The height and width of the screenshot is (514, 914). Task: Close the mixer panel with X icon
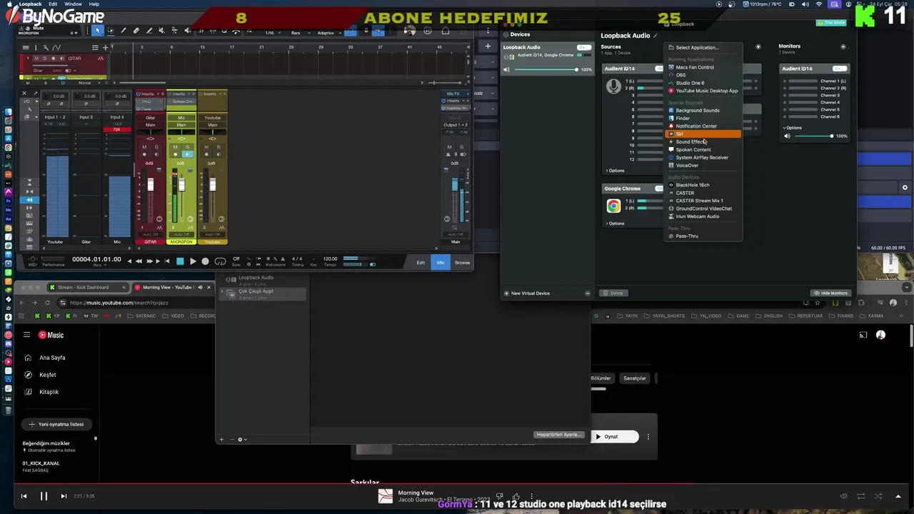(x=24, y=93)
